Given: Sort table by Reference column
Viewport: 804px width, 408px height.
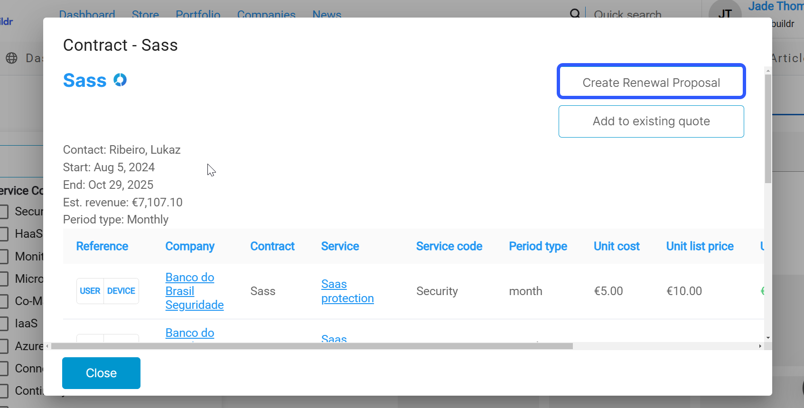Looking at the screenshot, I should click(102, 246).
